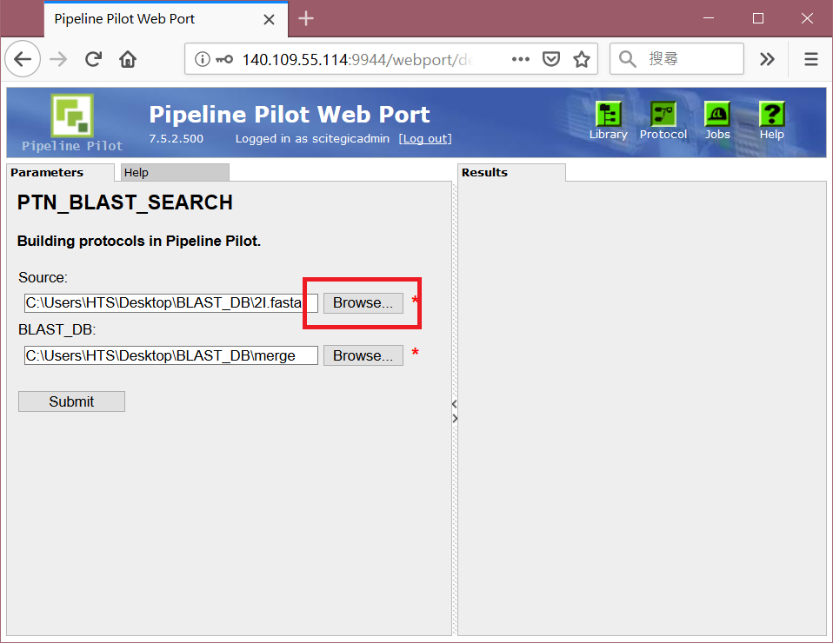Image resolution: width=833 pixels, height=643 pixels.
Task: Click 'Building protocols in Pipeline Pilot.' text
Action: click(x=139, y=241)
